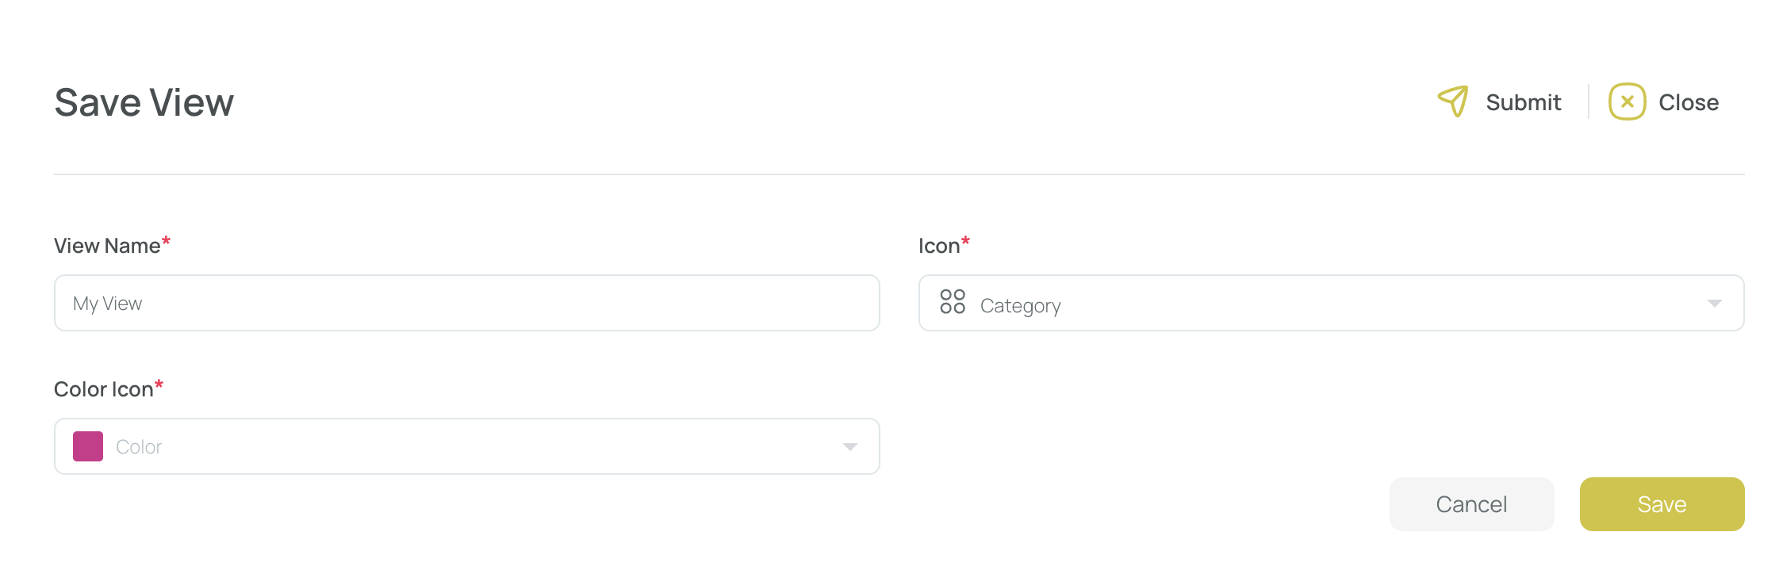Click the paper plane Submit icon
The image size is (1783, 574).
click(1453, 101)
